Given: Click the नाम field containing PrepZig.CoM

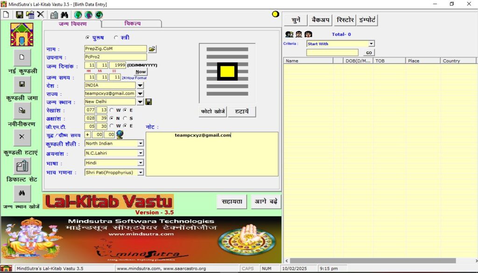Looking at the screenshot, I should [x=116, y=49].
